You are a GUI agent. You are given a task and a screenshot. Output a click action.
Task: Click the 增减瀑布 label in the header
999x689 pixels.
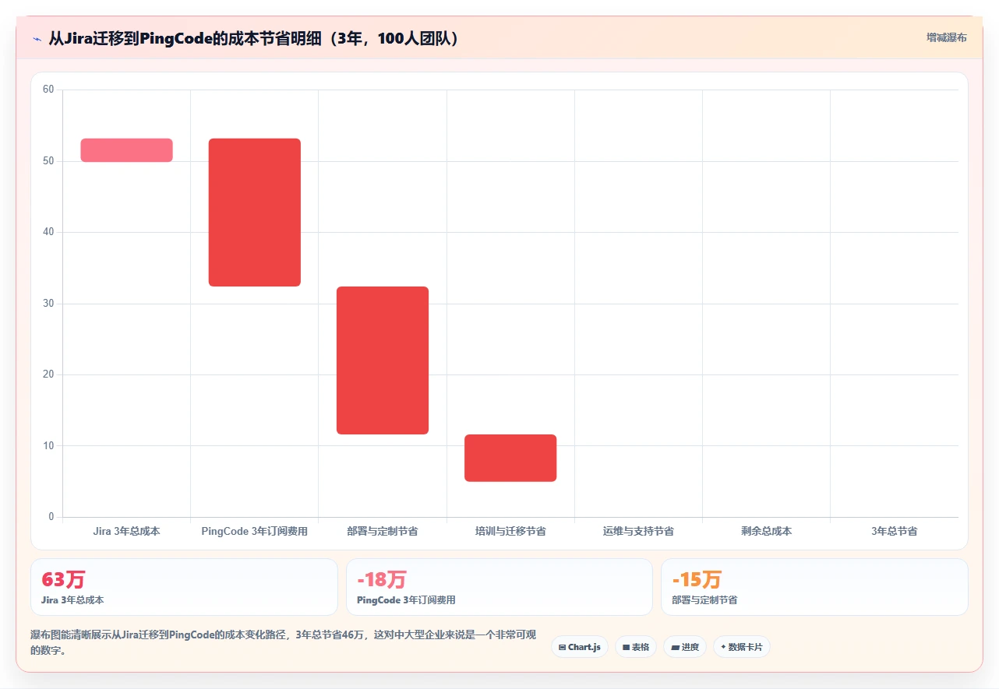click(x=946, y=38)
